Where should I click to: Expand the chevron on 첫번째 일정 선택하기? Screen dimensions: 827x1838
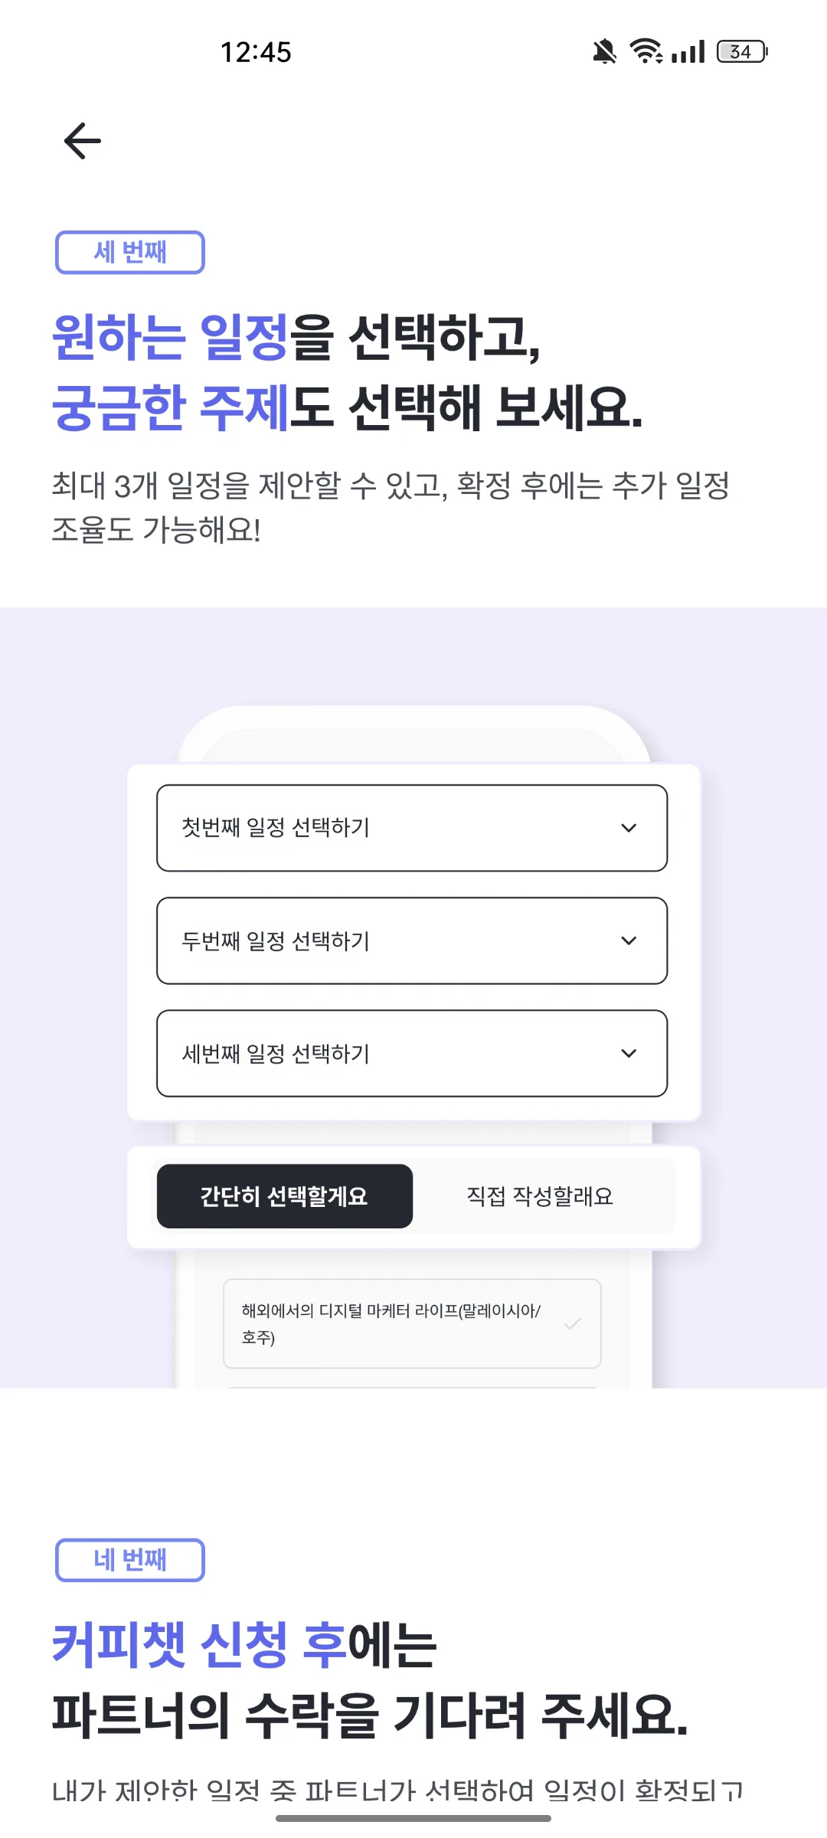[629, 828]
